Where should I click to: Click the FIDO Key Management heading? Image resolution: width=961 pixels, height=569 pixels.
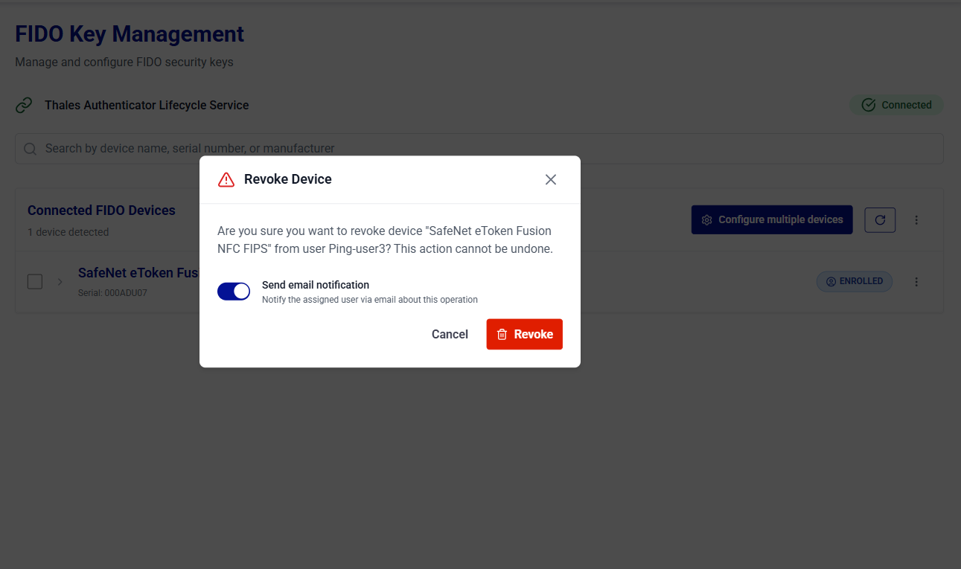pos(130,34)
